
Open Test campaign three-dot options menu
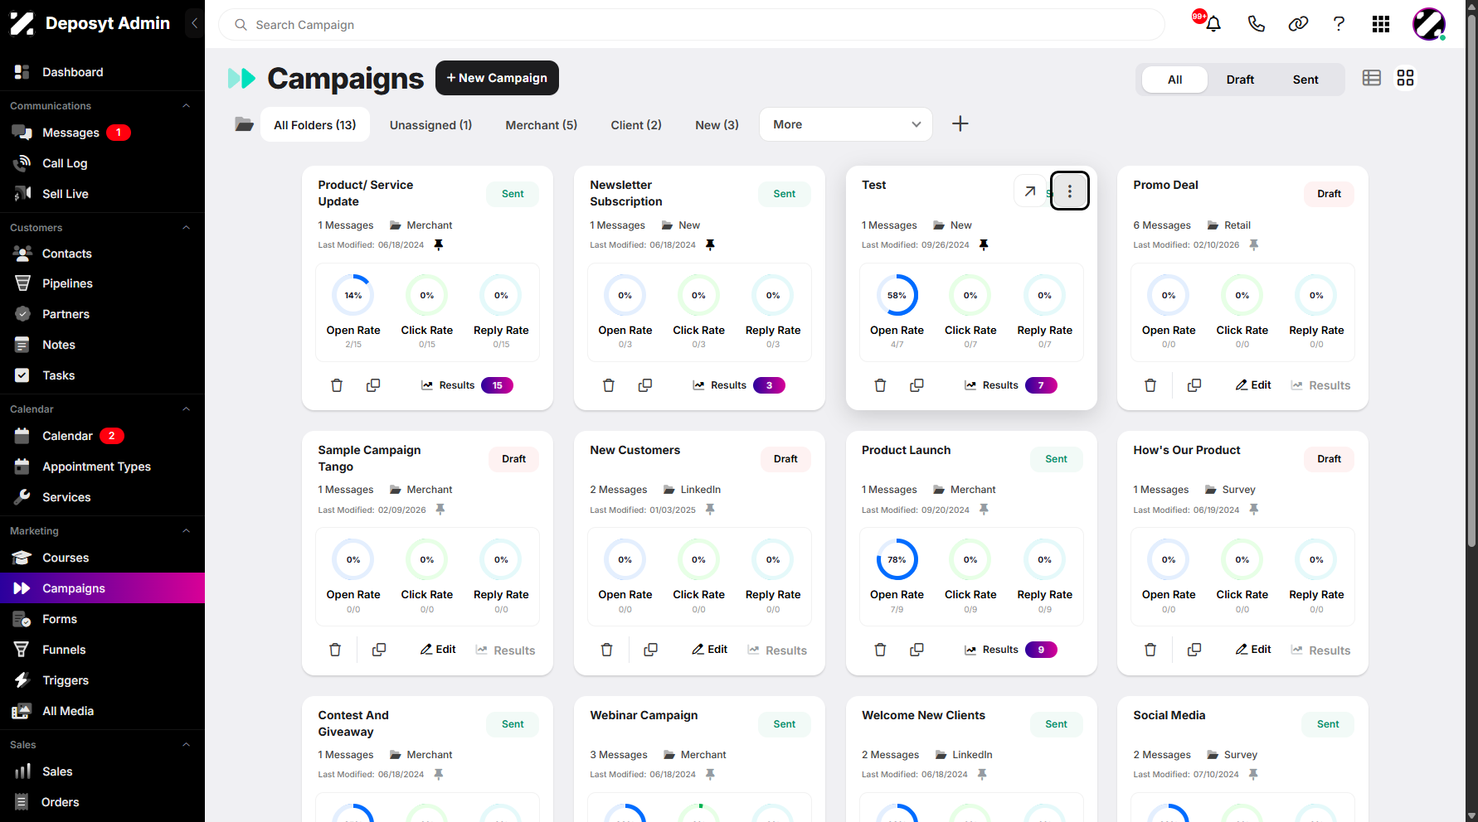coord(1070,191)
